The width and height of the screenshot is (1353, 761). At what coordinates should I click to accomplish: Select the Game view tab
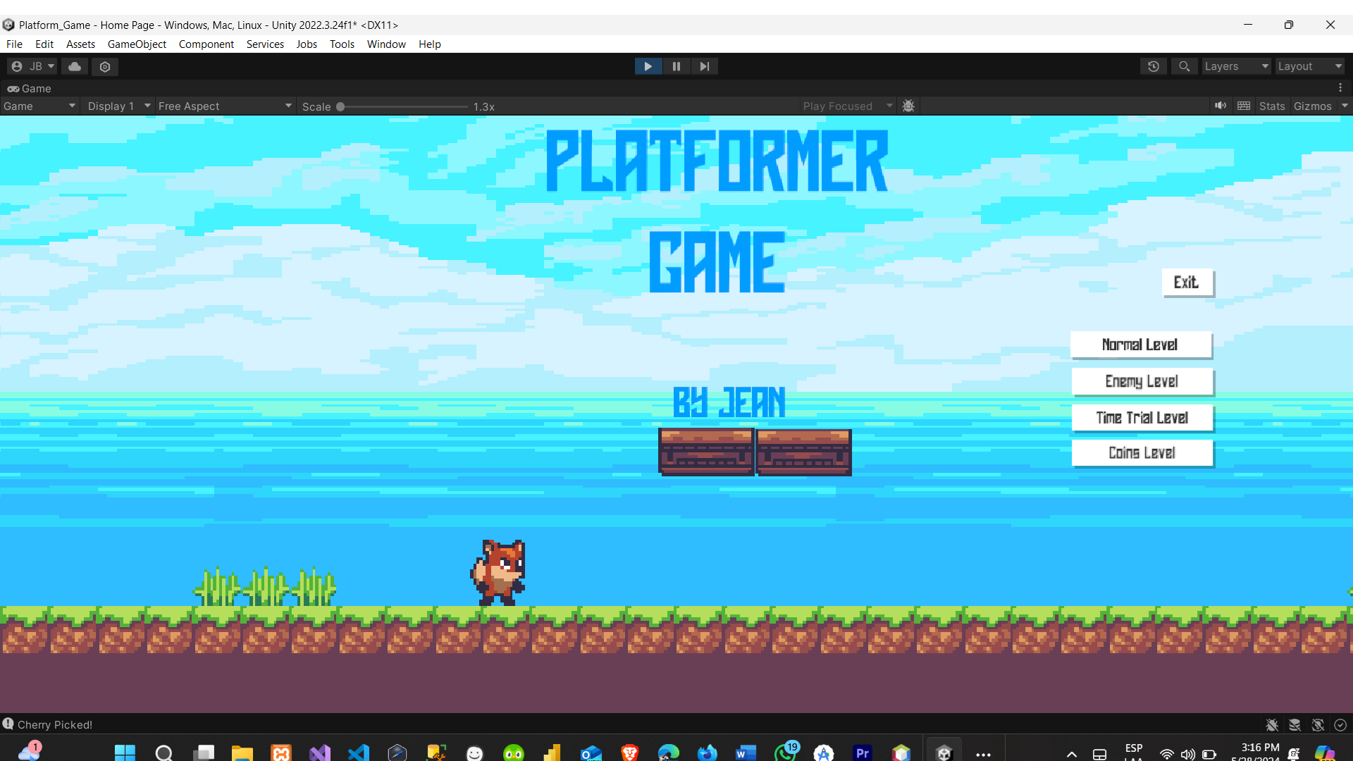click(x=30, y=89)
